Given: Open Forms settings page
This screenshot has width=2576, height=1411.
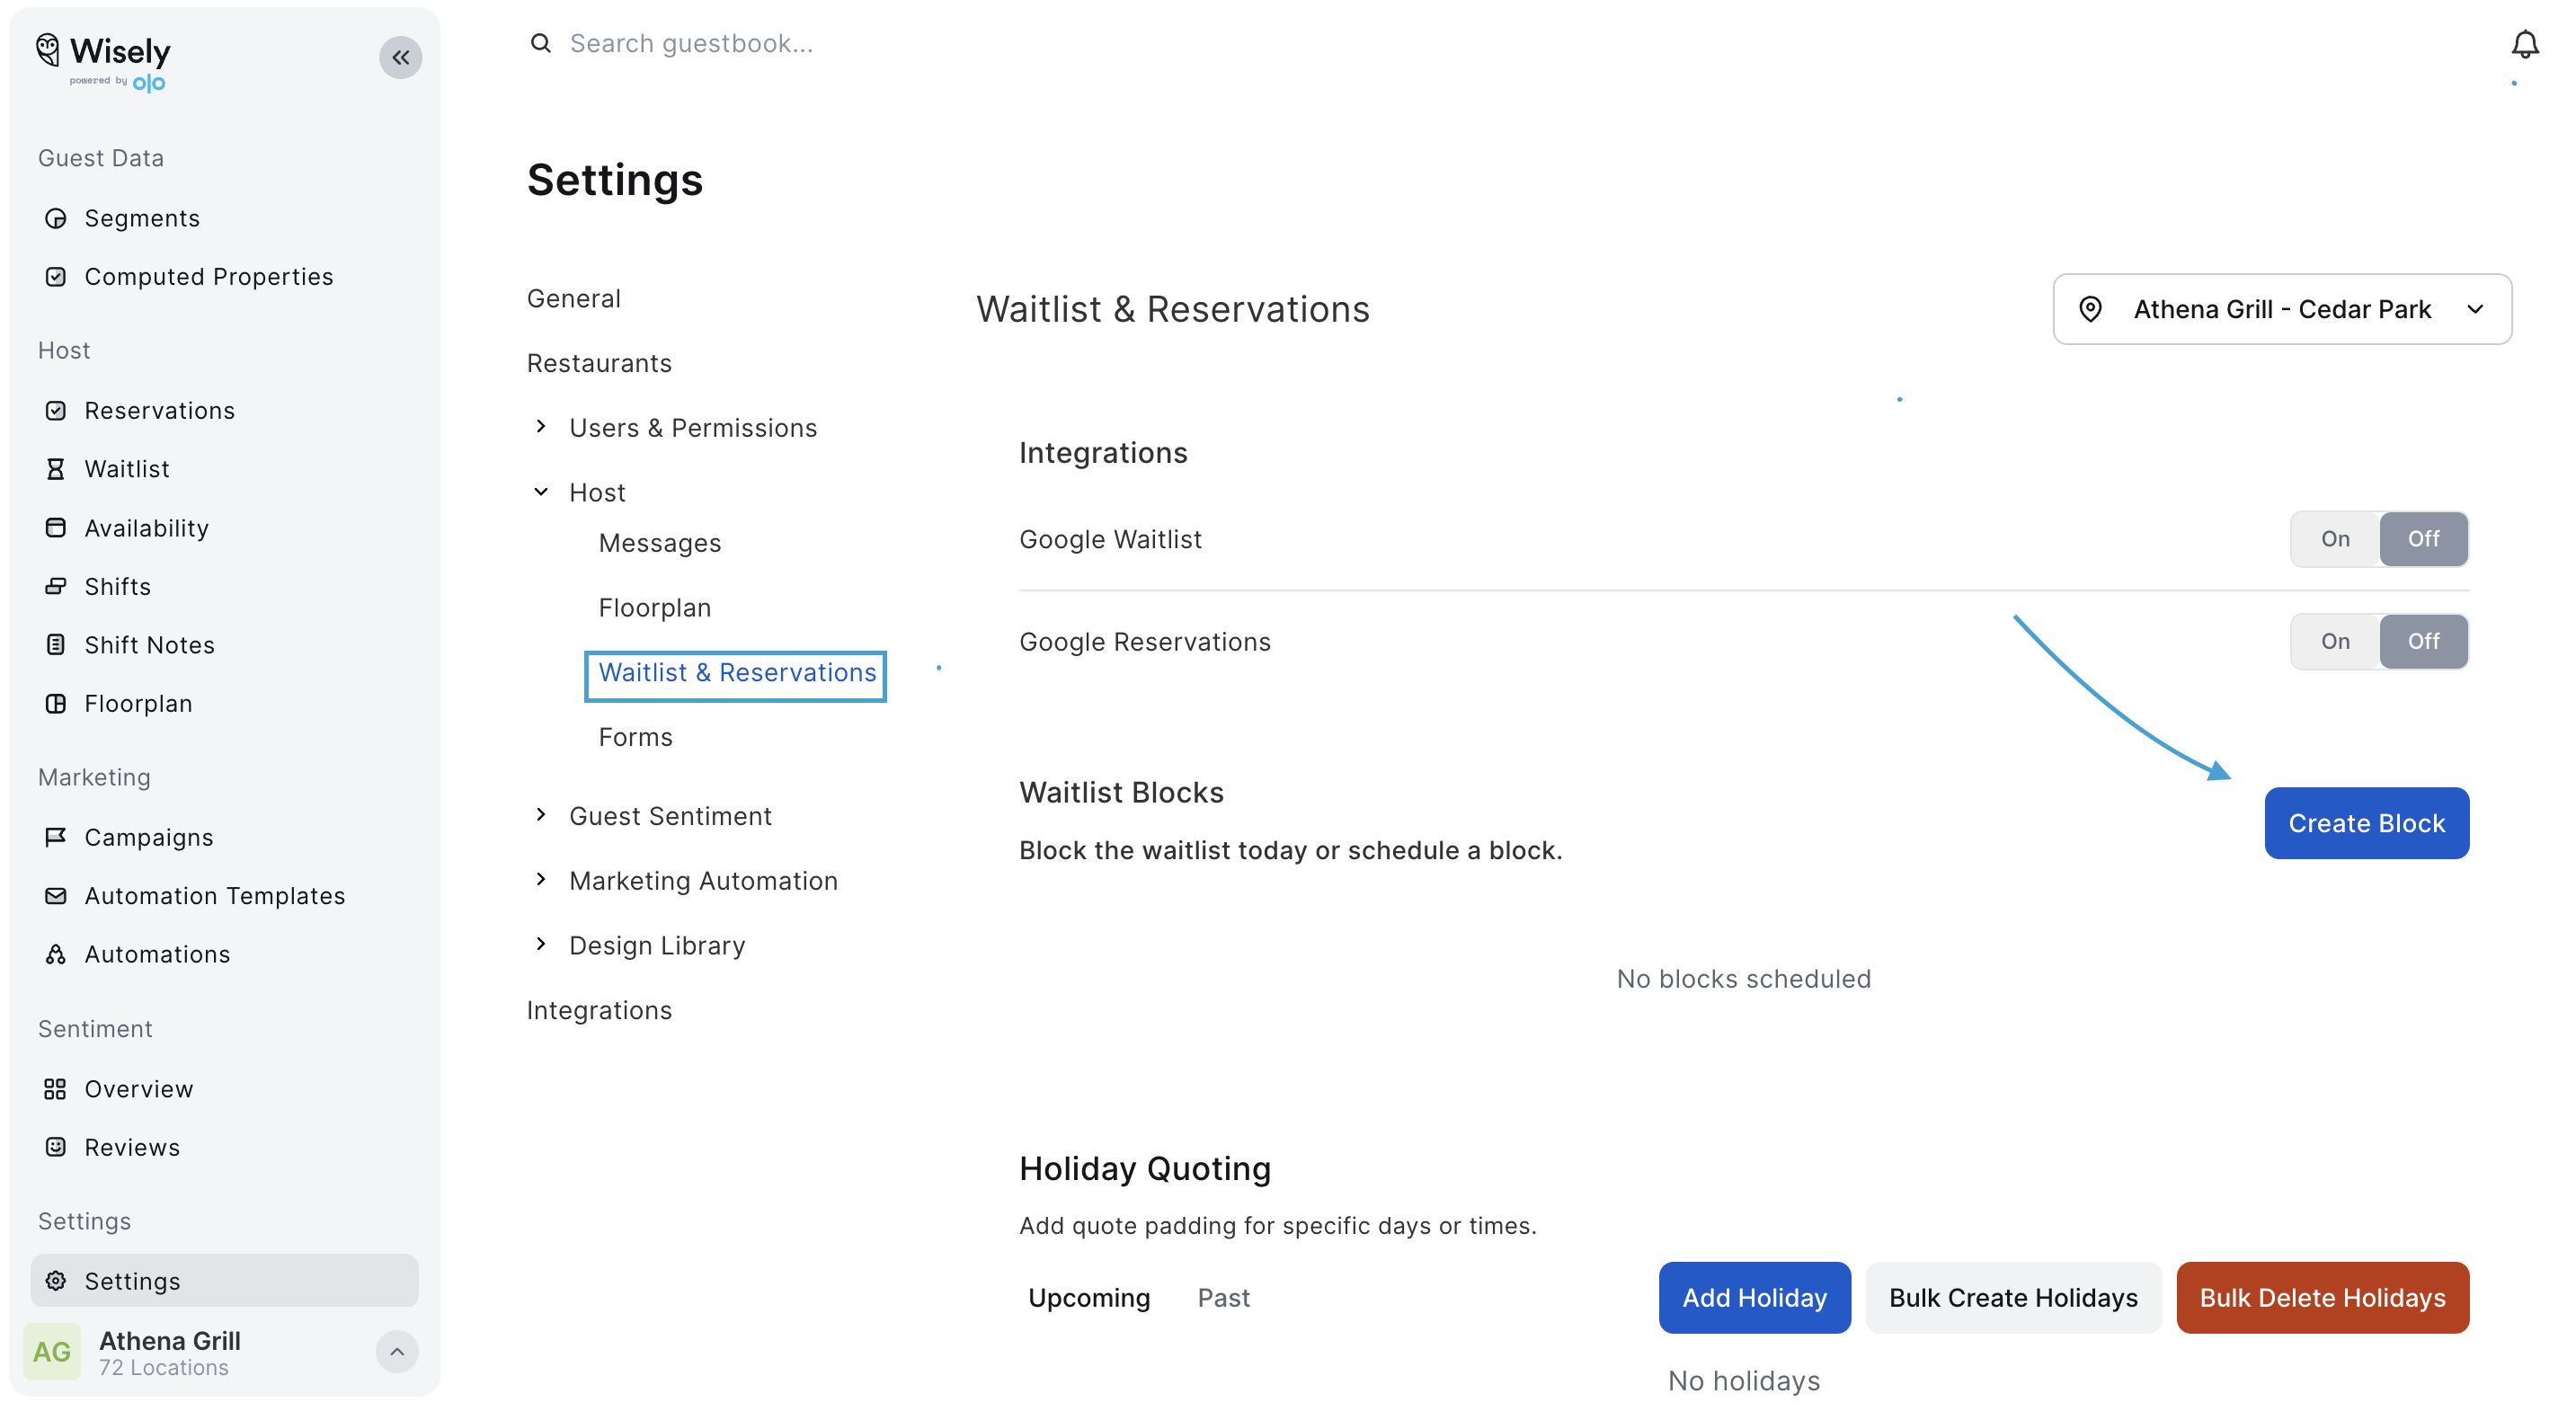Looking at the screenshot, I should tap(636, 737).
